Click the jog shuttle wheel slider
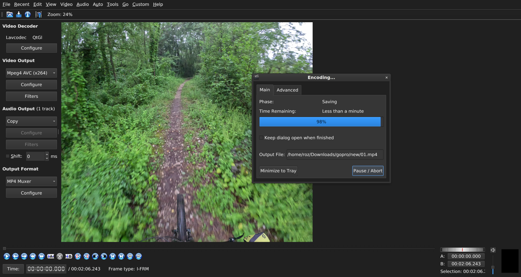The height and width of the screenshot is (277, 521). point(462,250)
